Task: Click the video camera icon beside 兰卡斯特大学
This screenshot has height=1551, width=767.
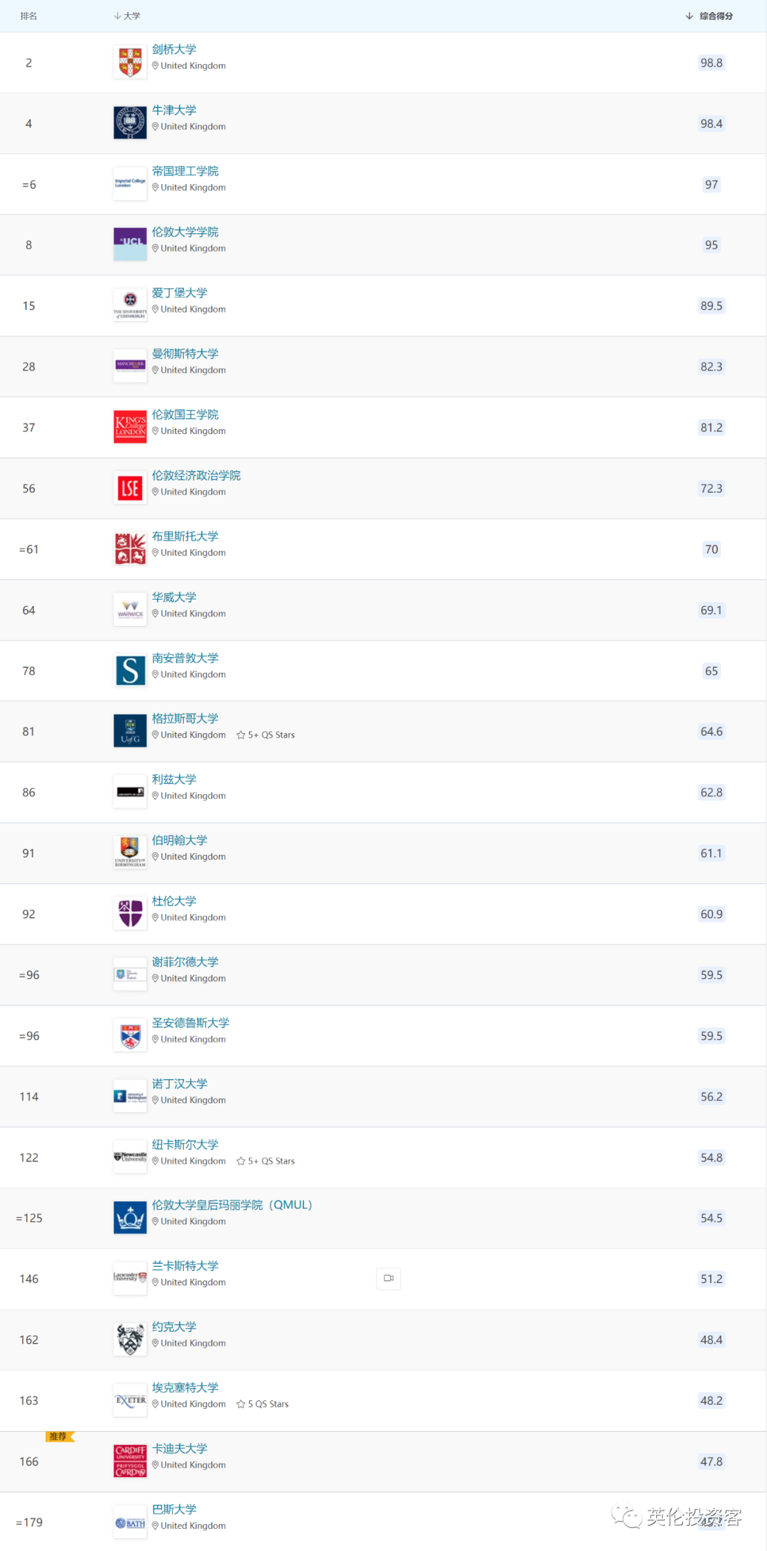Action: pyautogui.click(x=388, y=1278)
